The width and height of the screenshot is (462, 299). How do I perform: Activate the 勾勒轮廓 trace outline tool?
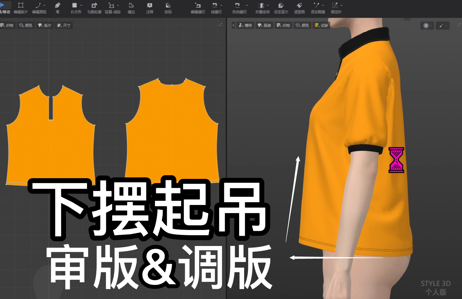pyautogui.click(x=94, y=8)
